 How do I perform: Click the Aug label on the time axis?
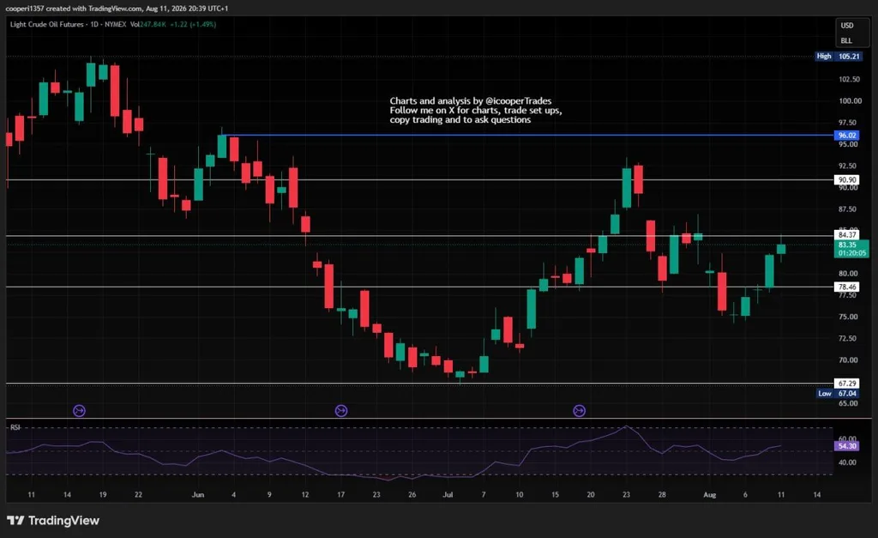tap(709, 494)
